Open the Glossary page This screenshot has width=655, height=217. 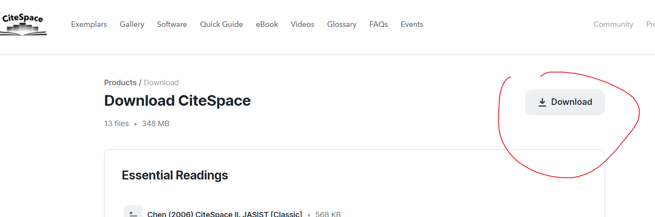tap(342, 24)
